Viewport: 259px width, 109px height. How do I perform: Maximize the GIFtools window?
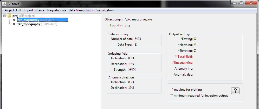pos(241,3)
